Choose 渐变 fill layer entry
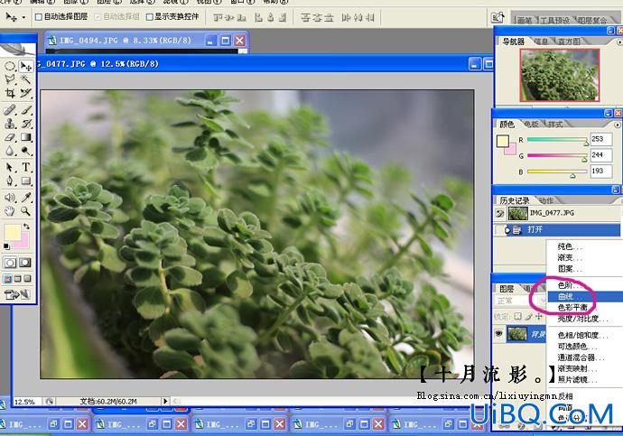The height and width of the screenshot is (436, 623). coord(585,257)
